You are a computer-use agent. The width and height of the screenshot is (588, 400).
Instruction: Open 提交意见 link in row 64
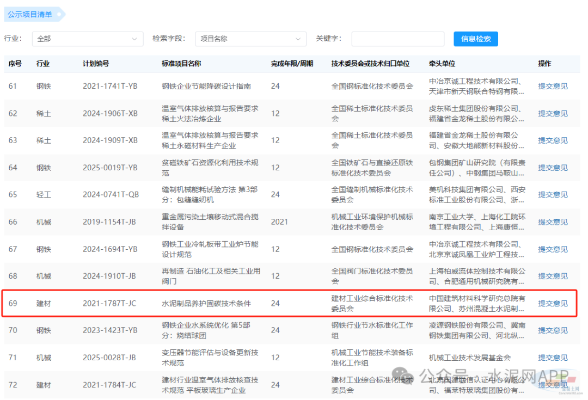(x=553, y=168)
